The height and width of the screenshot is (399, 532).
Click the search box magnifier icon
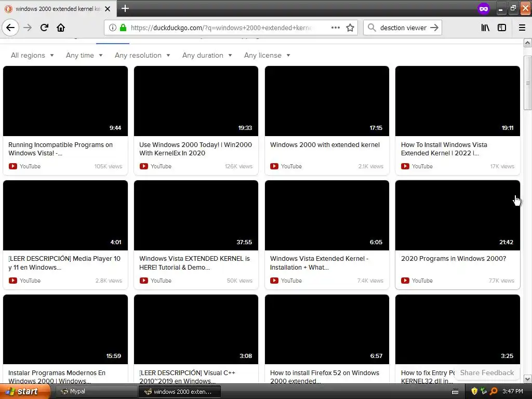[x=372, y=28]
